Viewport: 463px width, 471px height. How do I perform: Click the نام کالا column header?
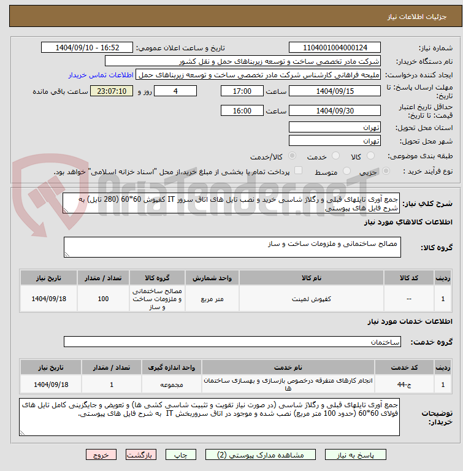[312, 278]
